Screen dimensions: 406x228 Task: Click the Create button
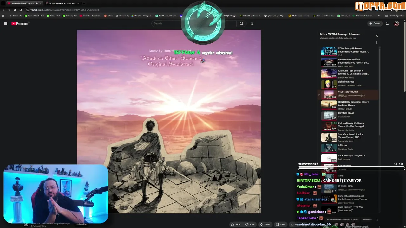375,23
